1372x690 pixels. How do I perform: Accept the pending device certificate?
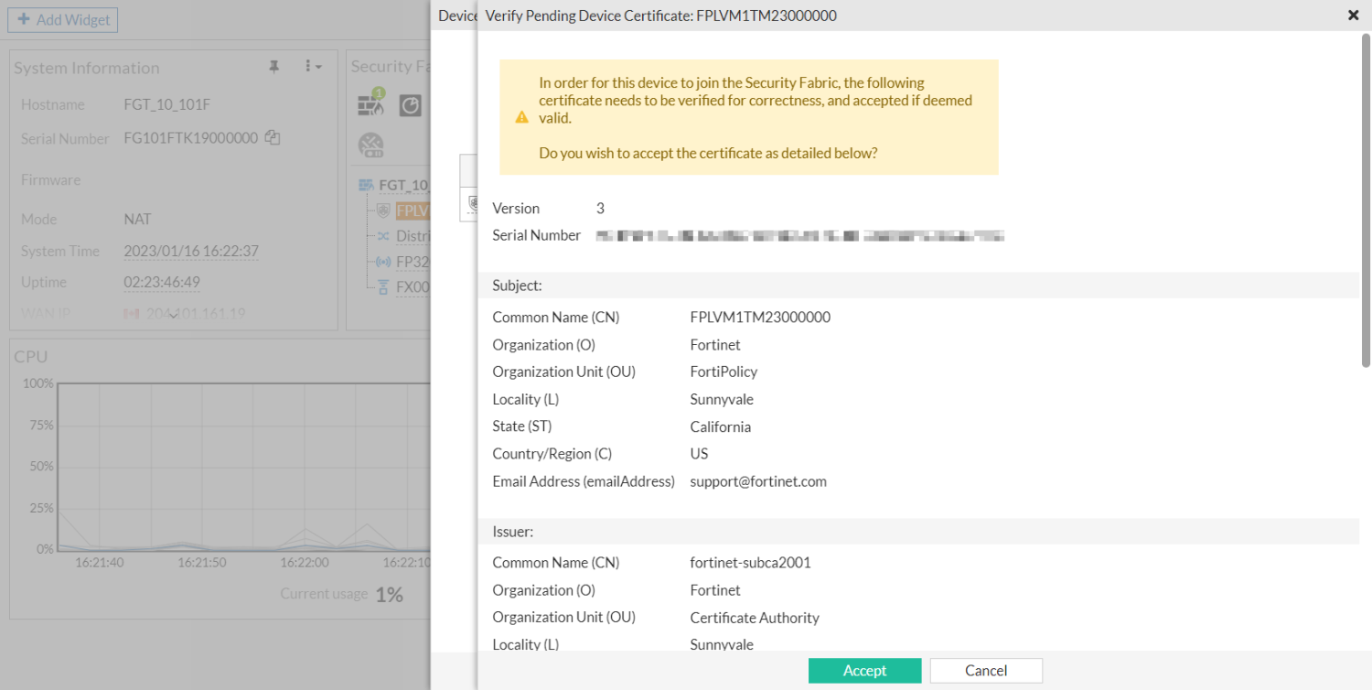click(x=863, y=670)
